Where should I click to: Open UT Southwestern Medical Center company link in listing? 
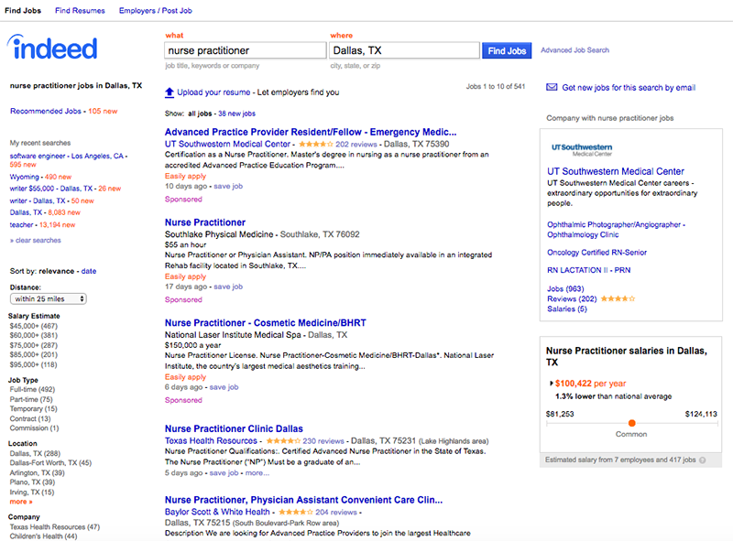227,144
